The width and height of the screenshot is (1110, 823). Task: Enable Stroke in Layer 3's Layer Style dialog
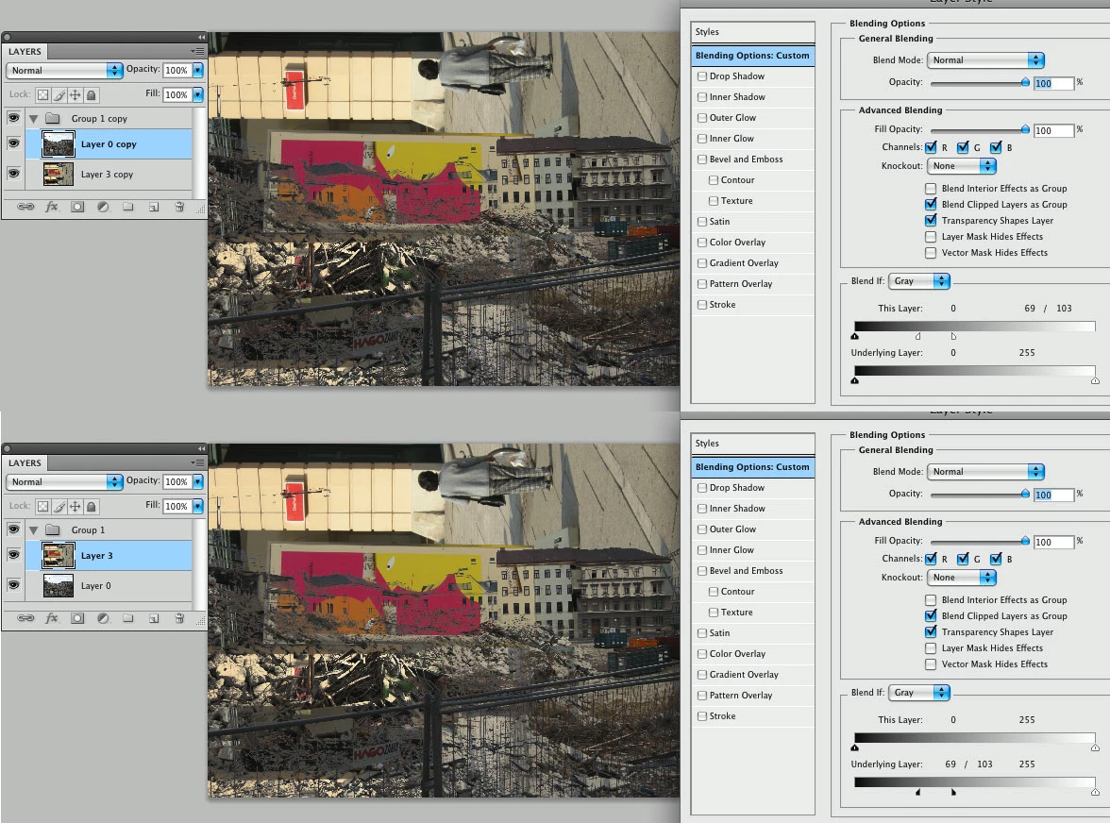(702, 716)
